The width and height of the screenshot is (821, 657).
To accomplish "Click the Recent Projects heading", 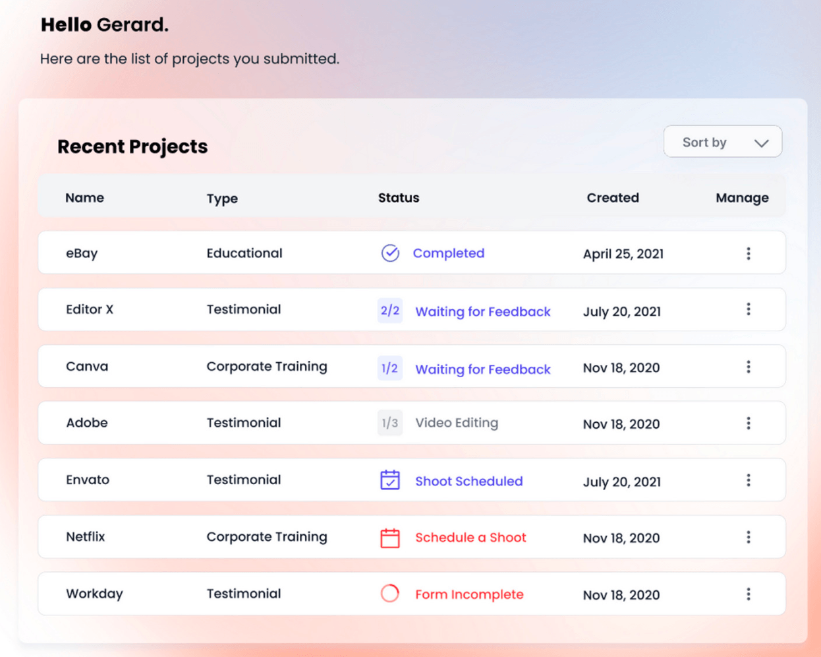I will coord(132,146).
